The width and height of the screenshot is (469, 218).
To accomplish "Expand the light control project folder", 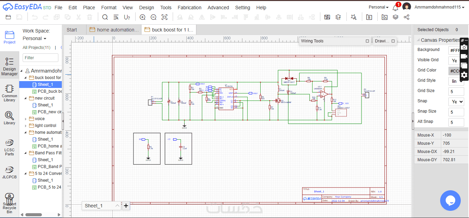I will (x=26, y=126).
